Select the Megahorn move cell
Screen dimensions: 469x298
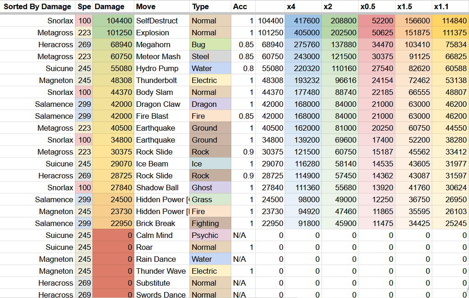(x=161, y=44)
